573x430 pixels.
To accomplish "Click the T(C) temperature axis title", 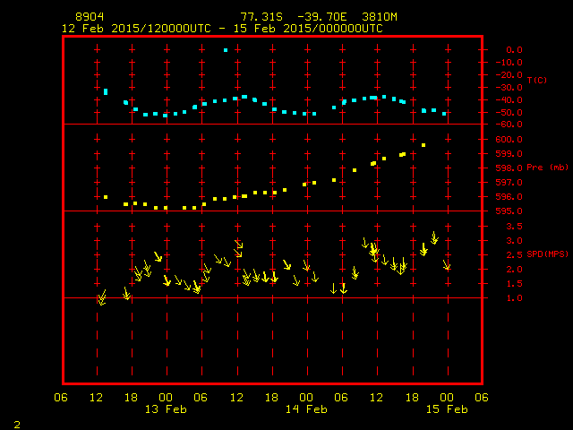I will [x=537, y=80].
